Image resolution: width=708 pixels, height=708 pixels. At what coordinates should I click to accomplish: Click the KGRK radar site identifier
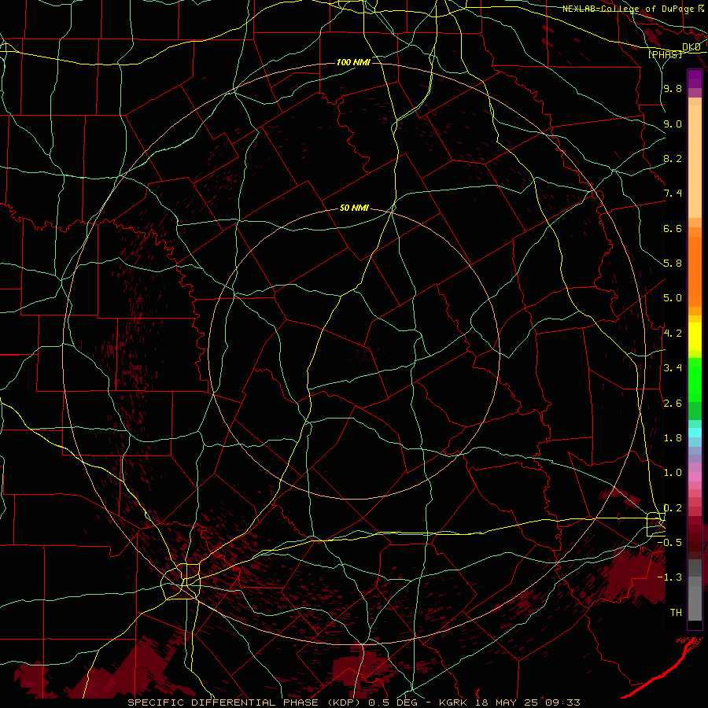(454, 702)
